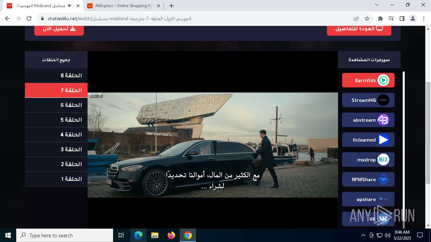Close the AliExpress browser tab
This screenshot has width=431, height=242.
tap(159, 6)
